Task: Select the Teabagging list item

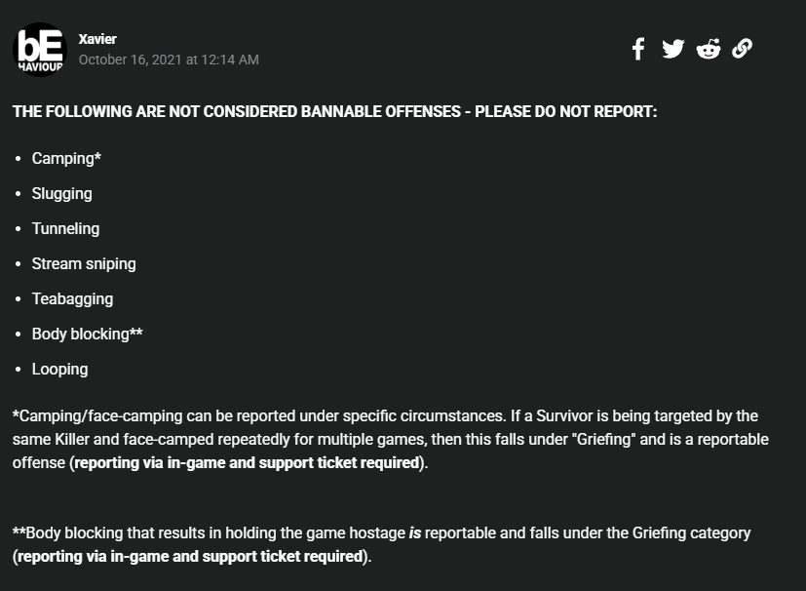Action: pos(72,298)
